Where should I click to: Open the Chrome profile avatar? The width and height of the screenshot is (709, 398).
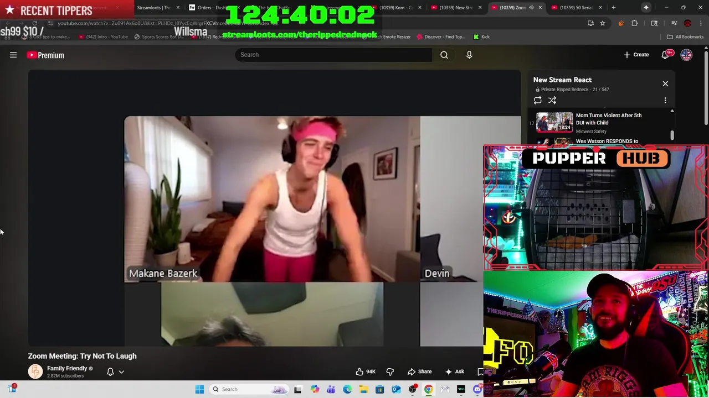687,23
